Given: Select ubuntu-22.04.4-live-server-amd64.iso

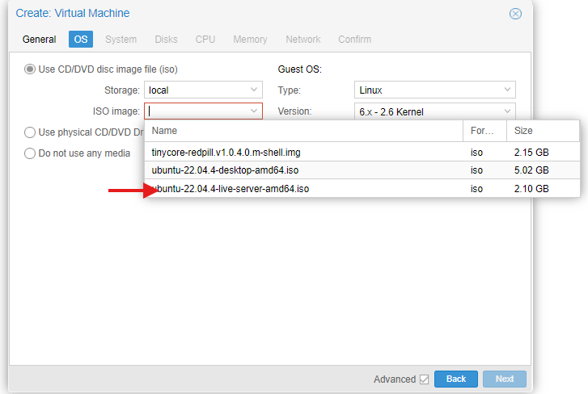Looking at the screenshot, I should click(x=362, y=188).
